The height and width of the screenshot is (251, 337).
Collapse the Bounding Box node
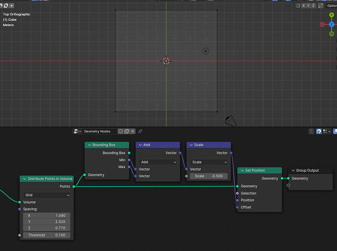pyautogui.click(x=90, y=145)
